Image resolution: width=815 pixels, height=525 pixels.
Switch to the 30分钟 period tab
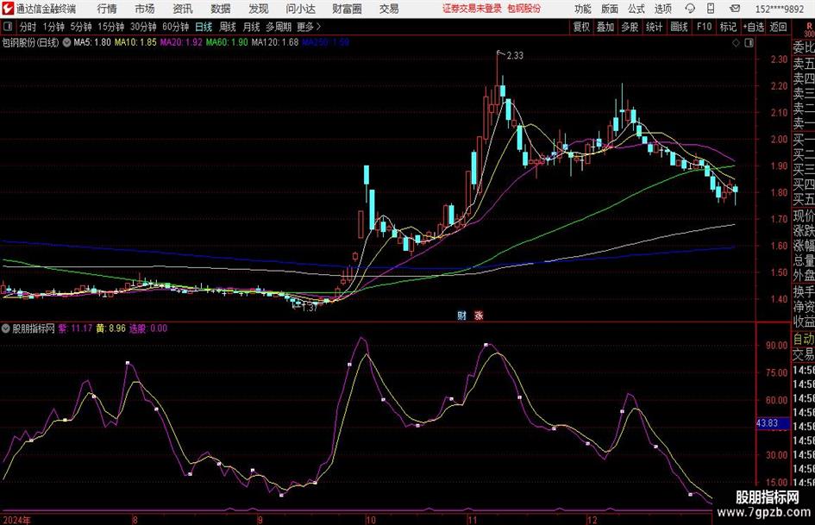143,27
